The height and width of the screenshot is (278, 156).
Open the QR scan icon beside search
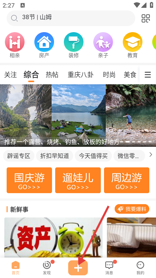(x=146, y=18)
